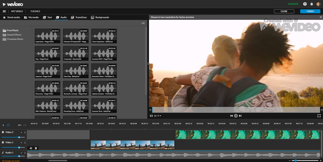
Task: Select the Moment Of Inspiration audio track
Action: (76, 36)
